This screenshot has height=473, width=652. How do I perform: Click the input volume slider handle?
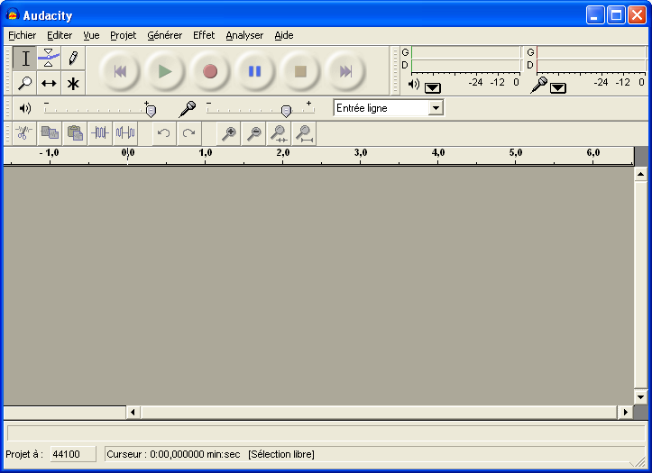286,111
